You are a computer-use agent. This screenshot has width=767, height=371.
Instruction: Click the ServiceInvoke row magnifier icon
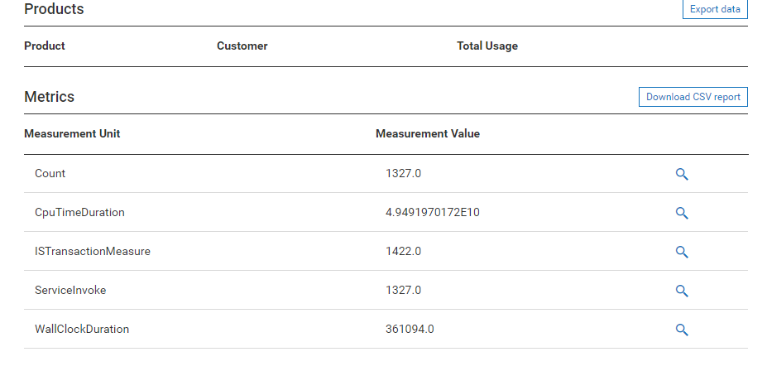tap(682, 291)
